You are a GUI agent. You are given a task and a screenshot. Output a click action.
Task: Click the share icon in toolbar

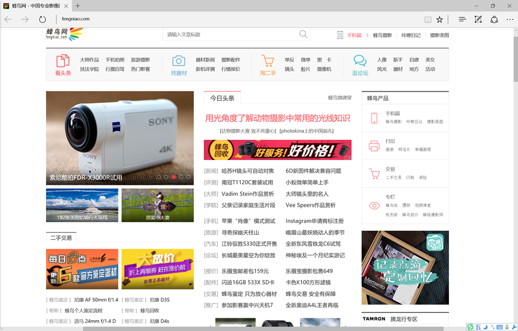(x=494, y=20)
